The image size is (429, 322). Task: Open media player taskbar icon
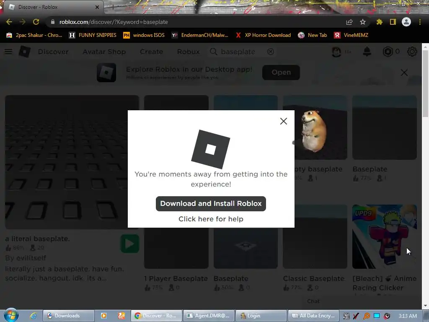(x=104, y=316)
